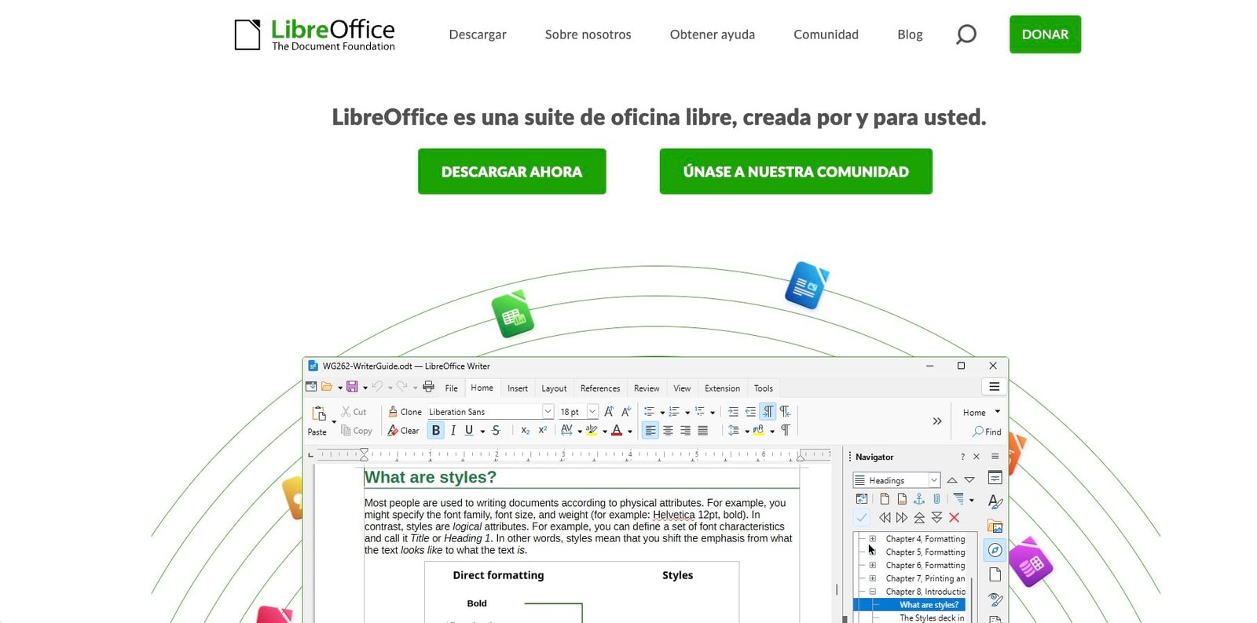The image size is (1257, 623).
Task: Toggle Align Left paragraph button
Action: 650,430
